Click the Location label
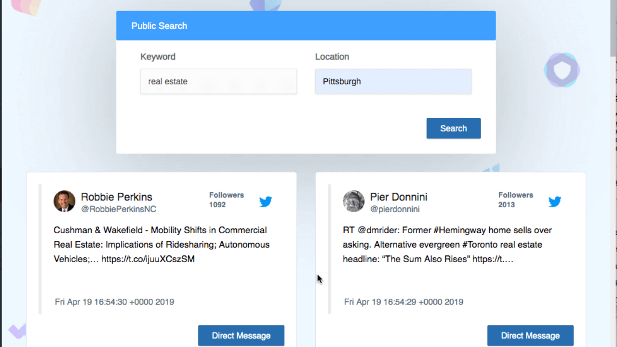617x347 pixels. [x=332, y=56]
